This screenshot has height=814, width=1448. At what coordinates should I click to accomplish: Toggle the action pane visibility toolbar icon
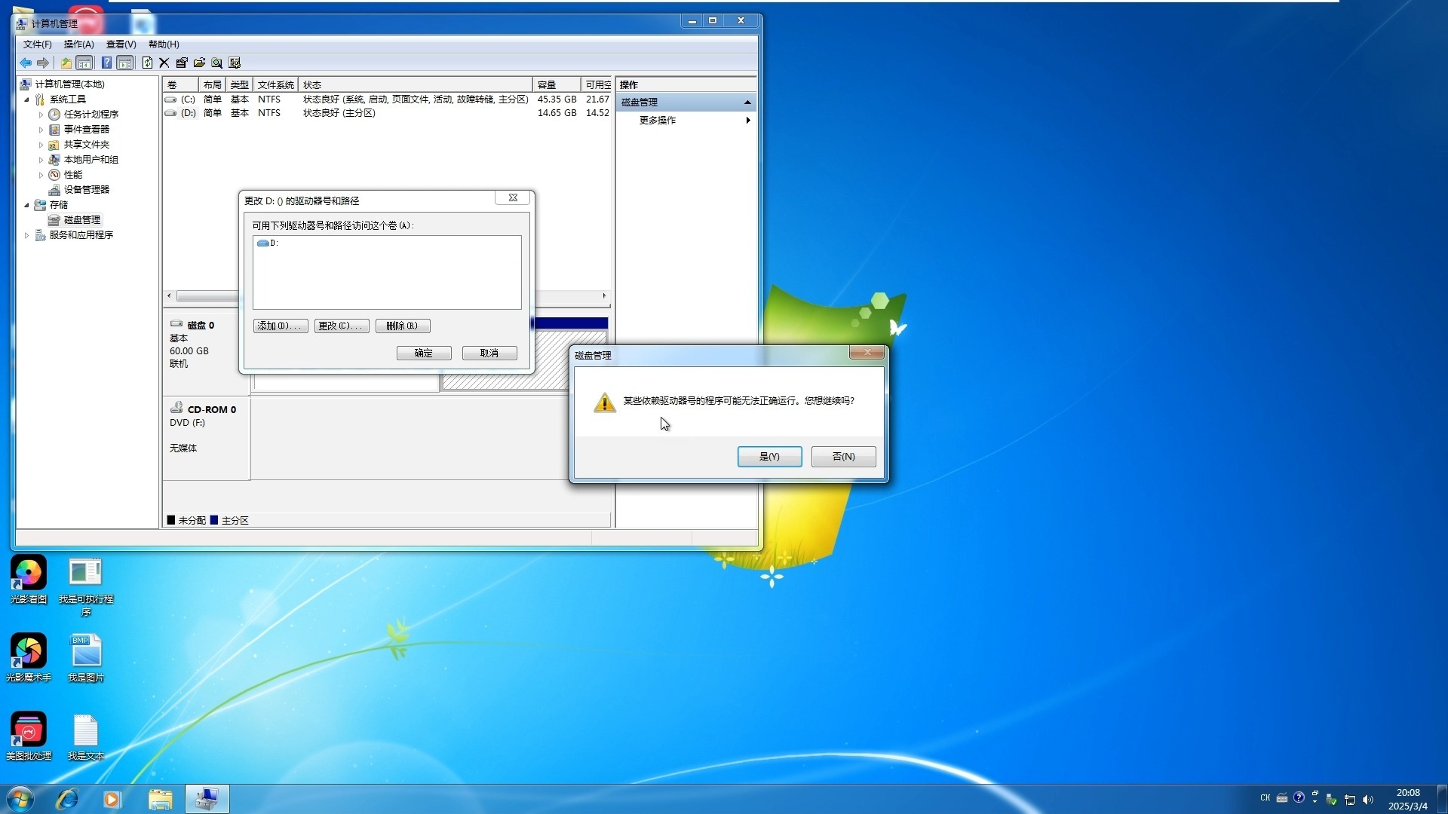(124, 63)
